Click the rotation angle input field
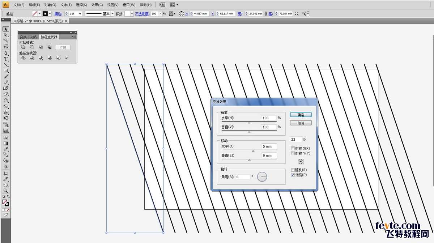Viewport: 434px width, 243px height. pos(243,177)
